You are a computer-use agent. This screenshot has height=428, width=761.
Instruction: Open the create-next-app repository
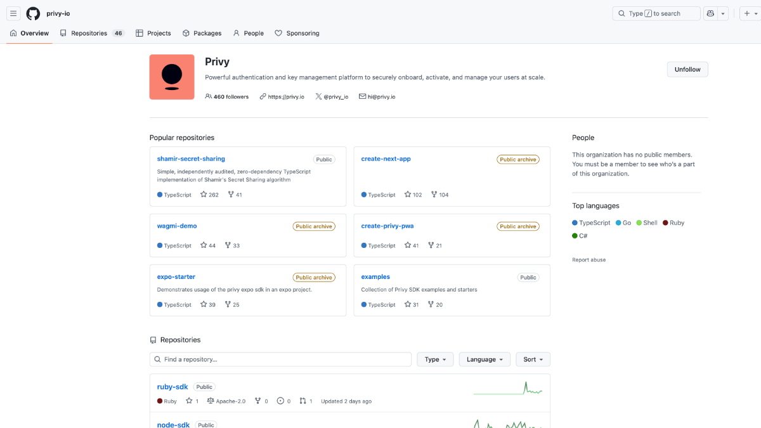click(x=386, y=159)
